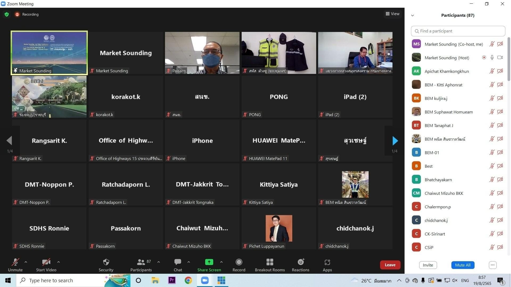
Task: Click the green Share Screen icon
Action: point(209,262)
